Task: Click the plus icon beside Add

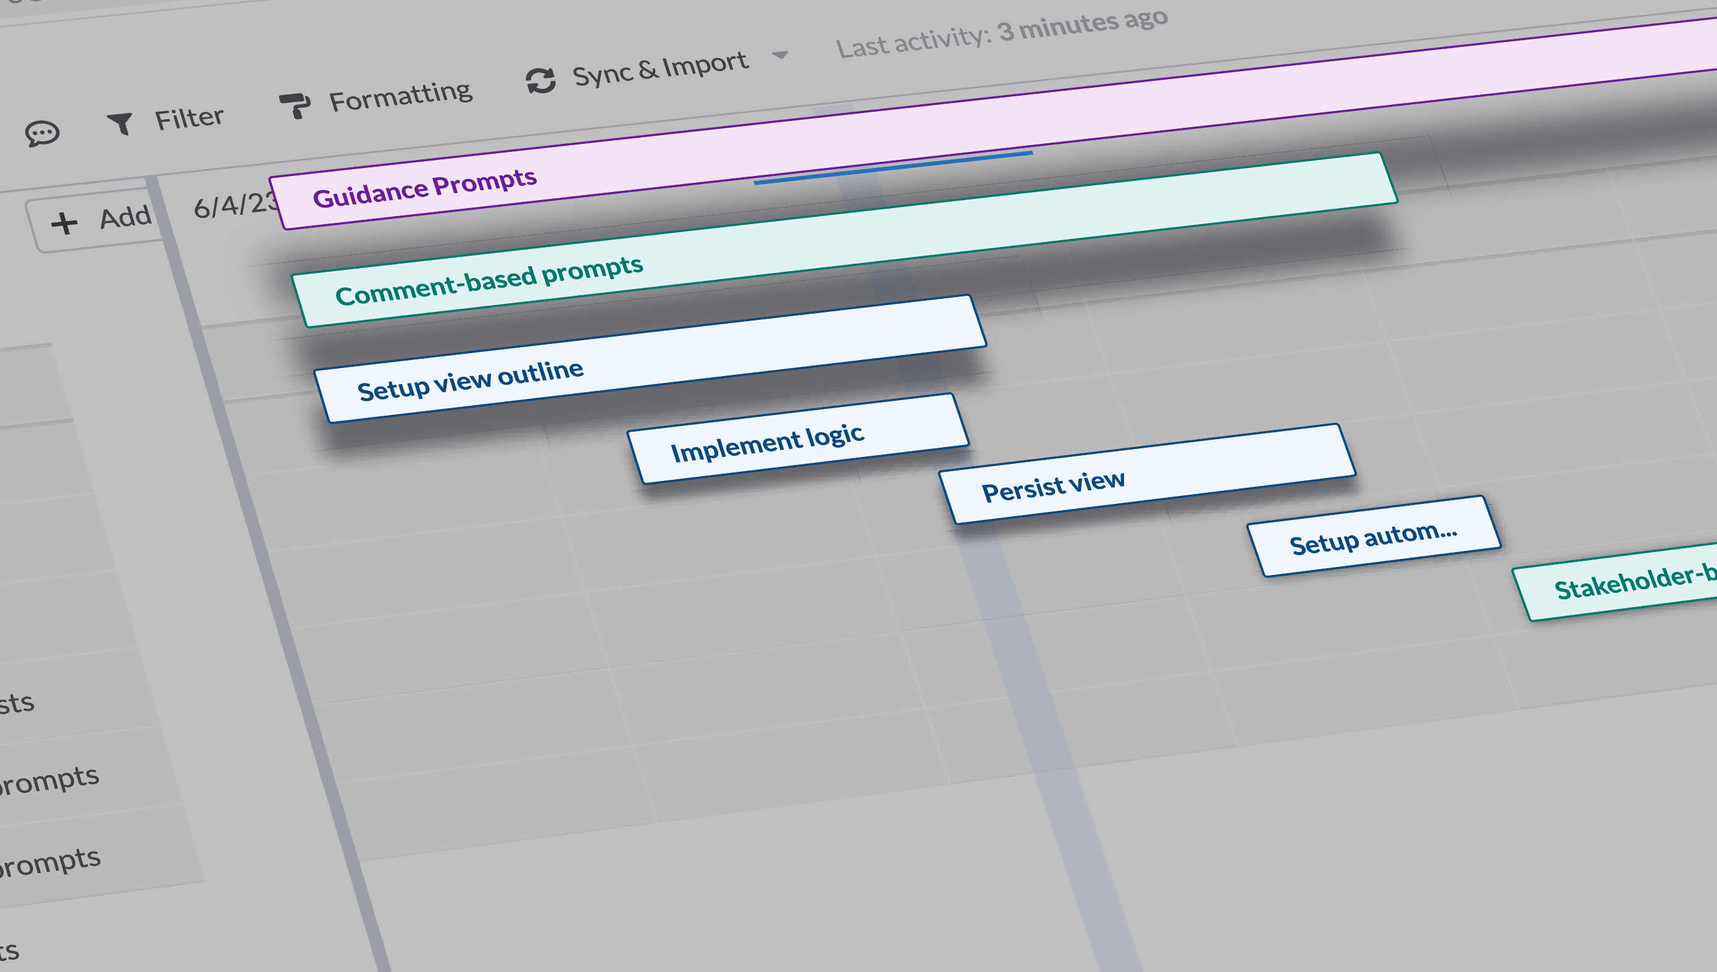Action: [64, 223]
